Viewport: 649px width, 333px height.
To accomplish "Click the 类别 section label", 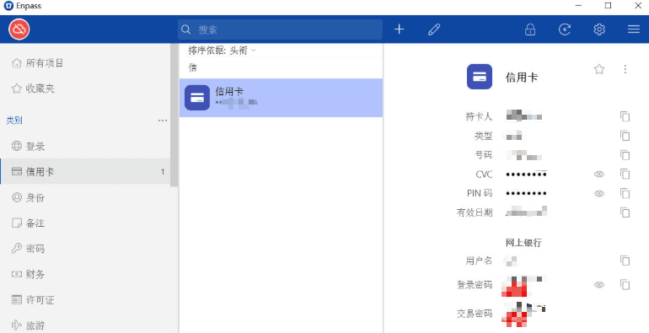I will point(14,121).
